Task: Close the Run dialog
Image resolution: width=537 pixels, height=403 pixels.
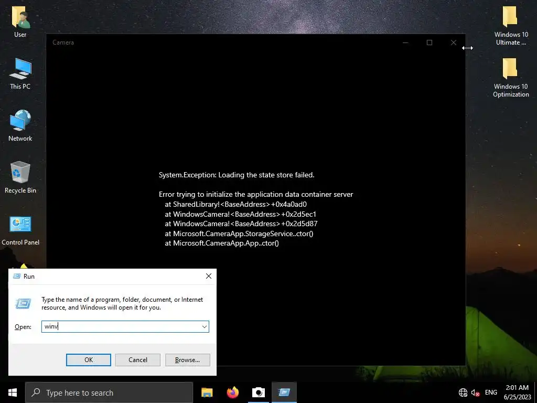Action: pyautogui.click(x=209, y=276)
